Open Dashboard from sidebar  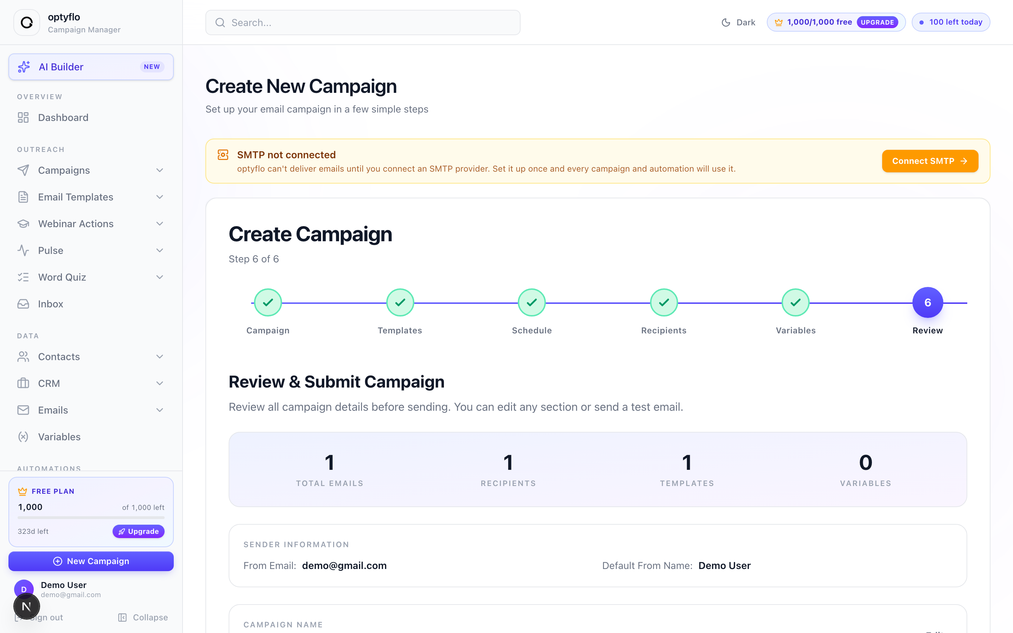click(x=91, y=118)
